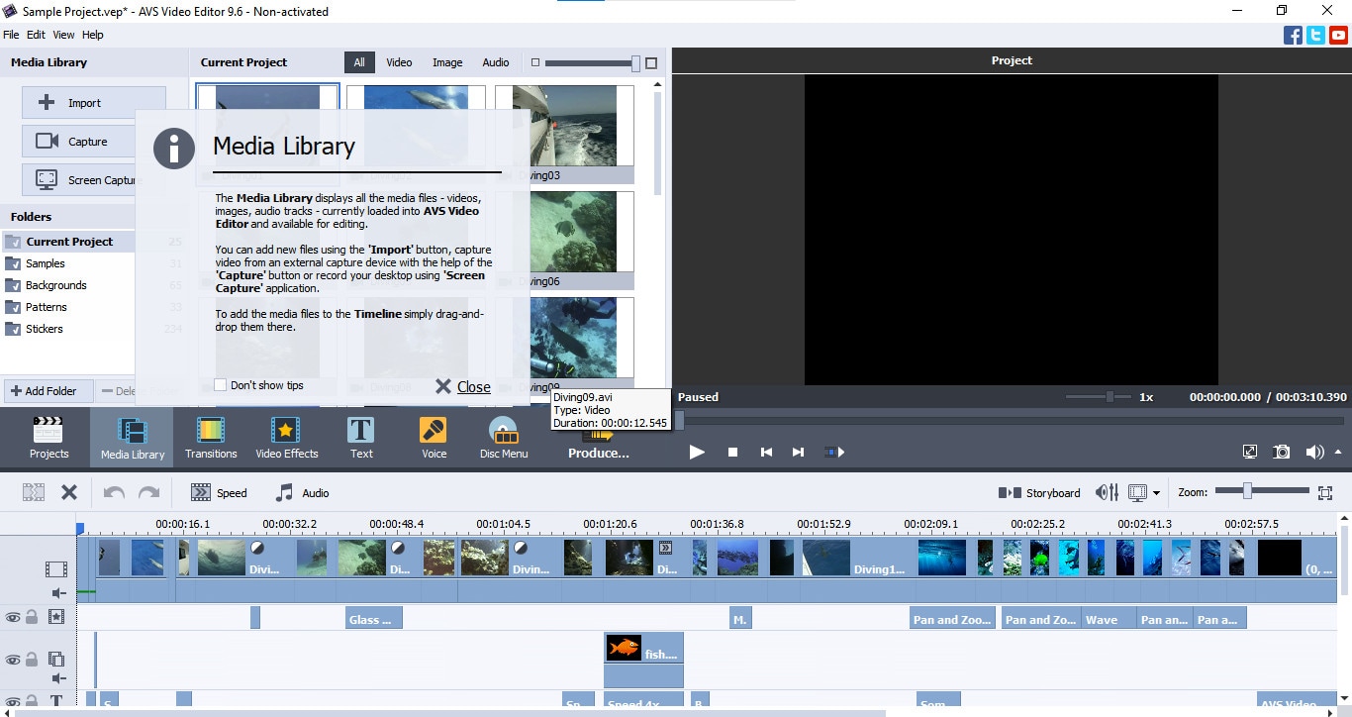The width and height of the screenshot is (1352, 717).
Task: Show All media files tab
Action: click(x=359, y=62)
